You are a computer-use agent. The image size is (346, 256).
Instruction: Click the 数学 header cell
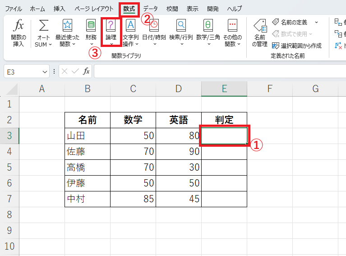tap(133, 120)
